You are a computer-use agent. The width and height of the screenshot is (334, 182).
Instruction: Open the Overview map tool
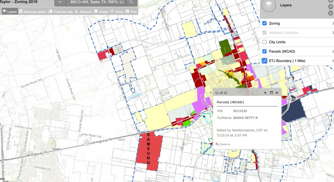(x=60, y=12)
